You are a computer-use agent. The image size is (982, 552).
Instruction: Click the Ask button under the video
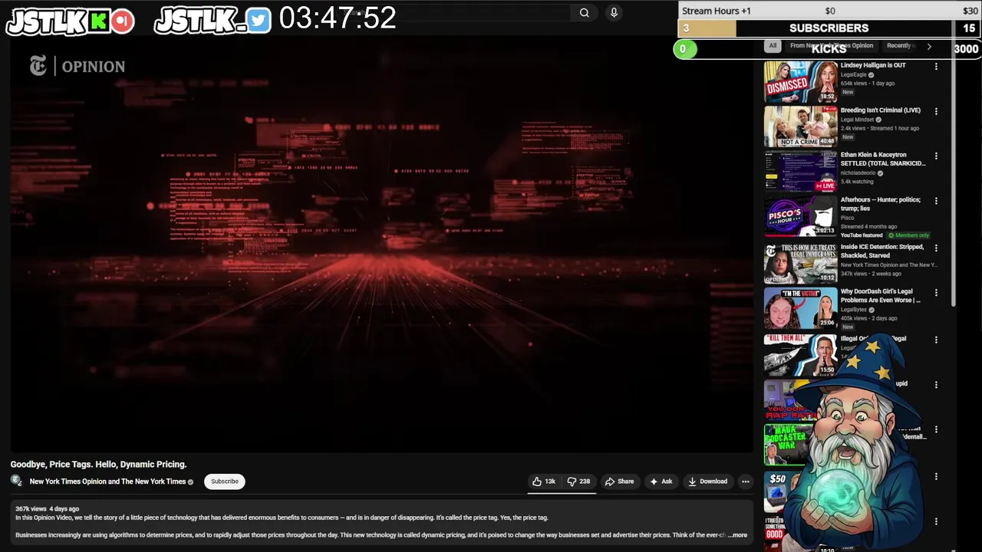(x=661, y=481)
